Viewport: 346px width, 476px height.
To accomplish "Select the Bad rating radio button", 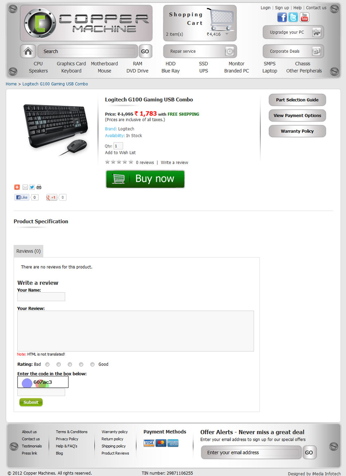I will pyautogui.click(x=47, y=364).
